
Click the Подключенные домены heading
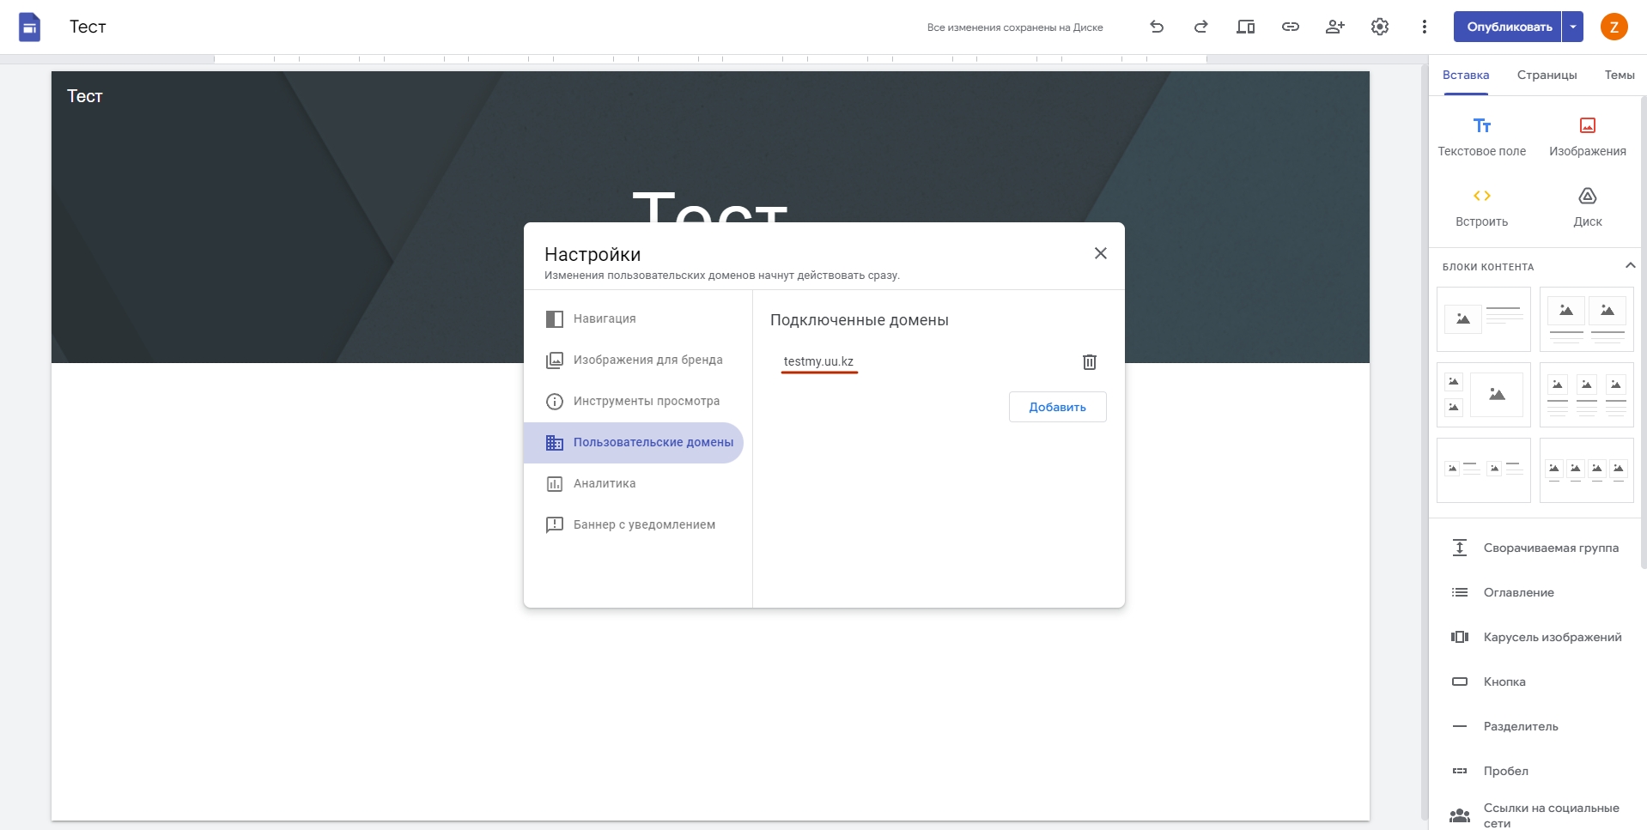(860, 320)
